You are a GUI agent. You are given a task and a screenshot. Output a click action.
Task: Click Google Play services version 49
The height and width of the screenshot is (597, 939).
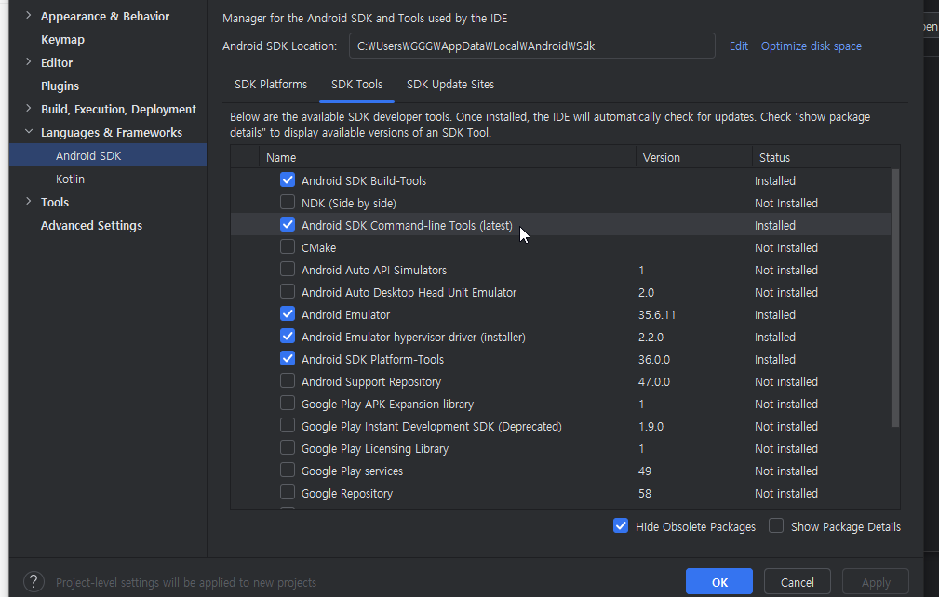click(x=645, y=471)
